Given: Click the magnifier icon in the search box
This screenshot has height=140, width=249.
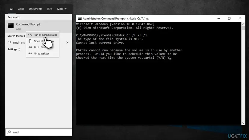Looking at the screenshot, I should coord(9,132).
